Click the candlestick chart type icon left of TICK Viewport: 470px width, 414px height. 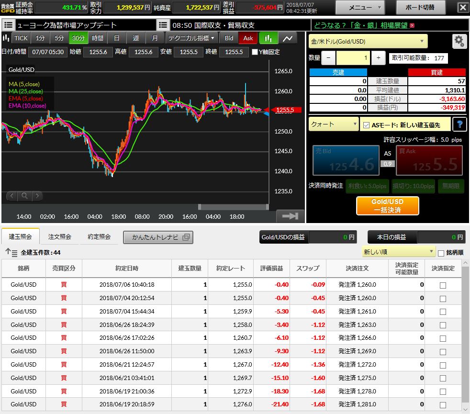click(6, 38)
